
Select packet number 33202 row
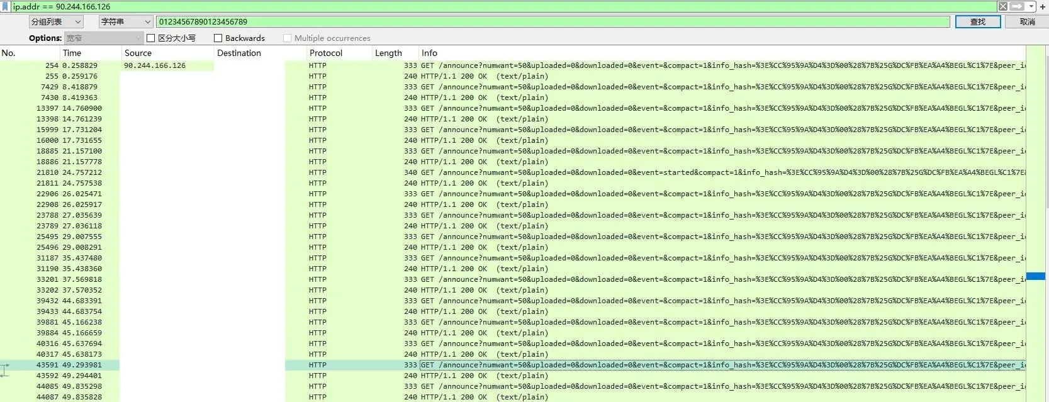pyautogui.click(x=513, y=290)
